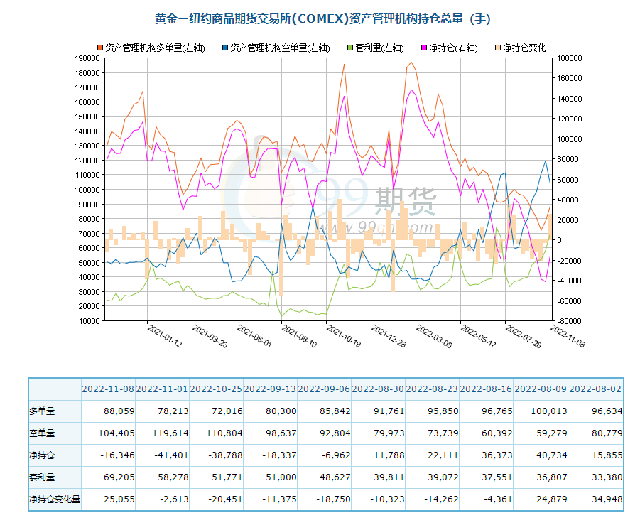Click the 2022-10-25 table column header
The height and width of the screenshot is (530, 640).
(216, 389)
